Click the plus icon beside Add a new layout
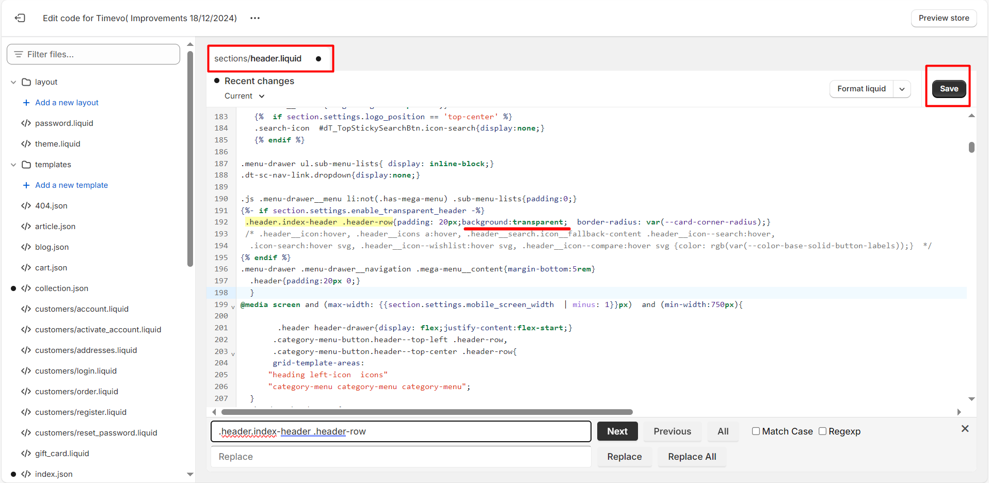Viewport: 989px width, 483px height. point(26,103)
